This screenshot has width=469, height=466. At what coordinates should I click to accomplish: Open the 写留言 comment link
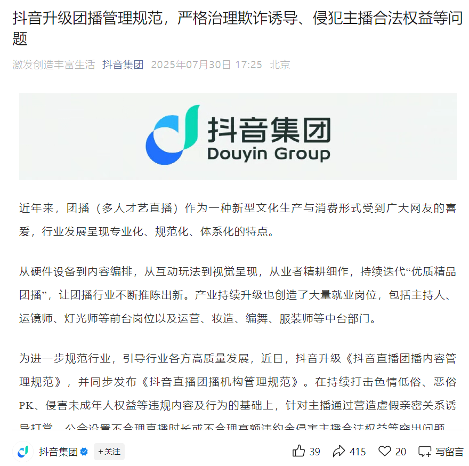pyautogui.click(x=449, y=452)
